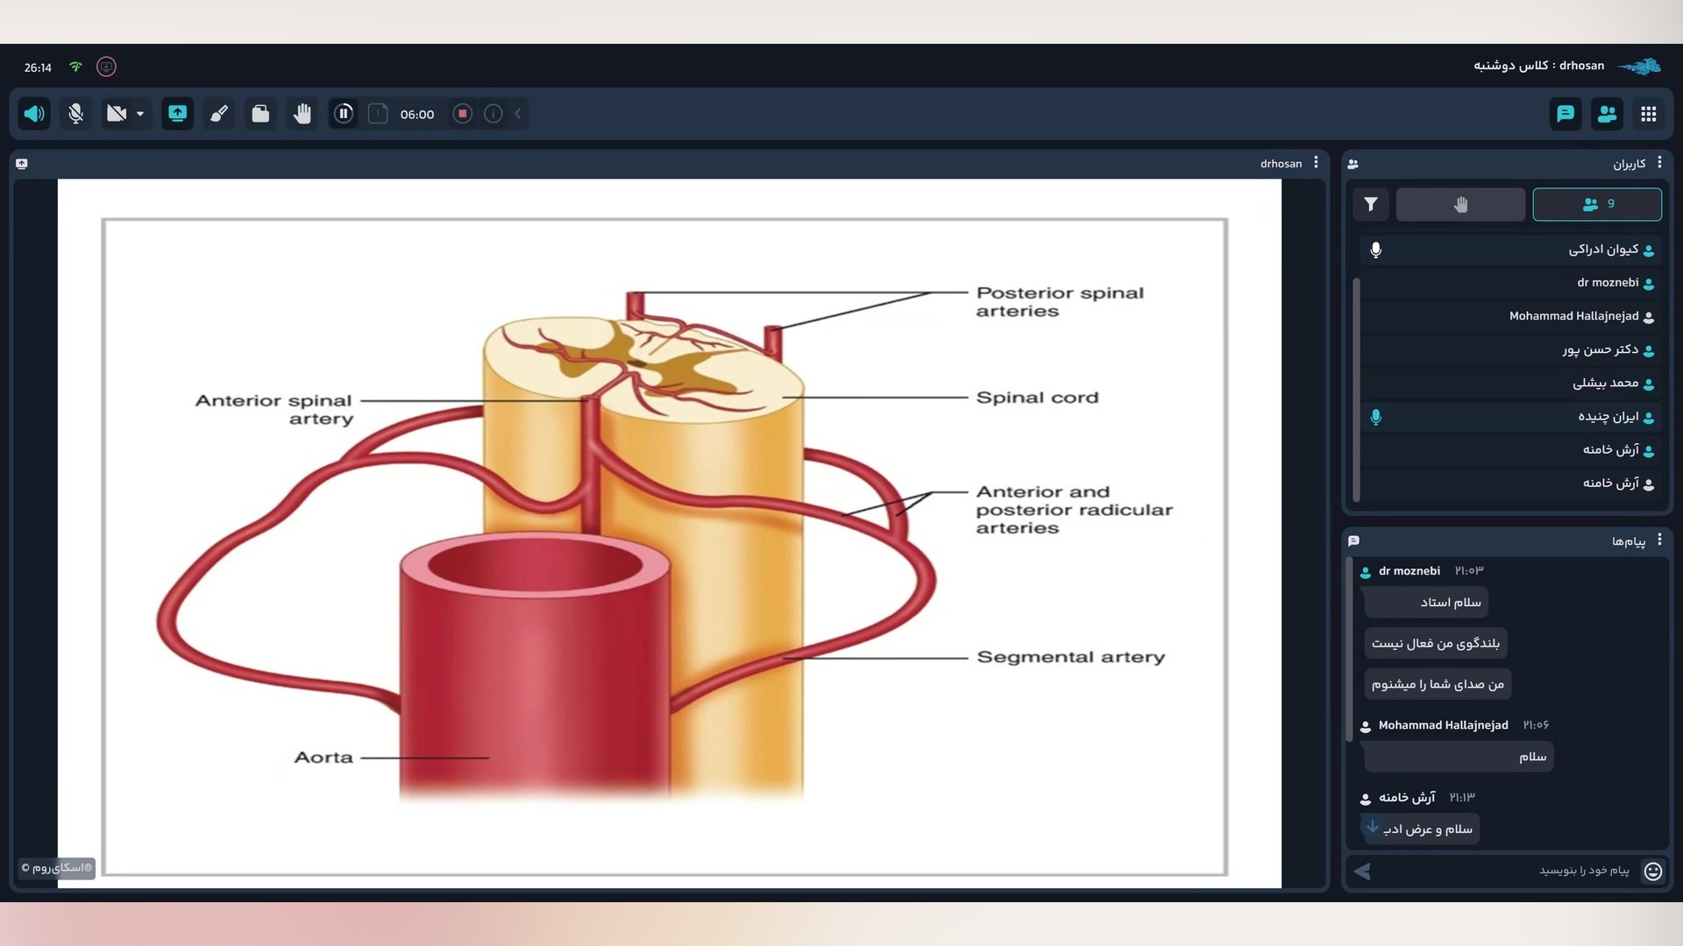The image size is (1683, 946).
Task: Stop the recording
Action: (x=463, y=114)
